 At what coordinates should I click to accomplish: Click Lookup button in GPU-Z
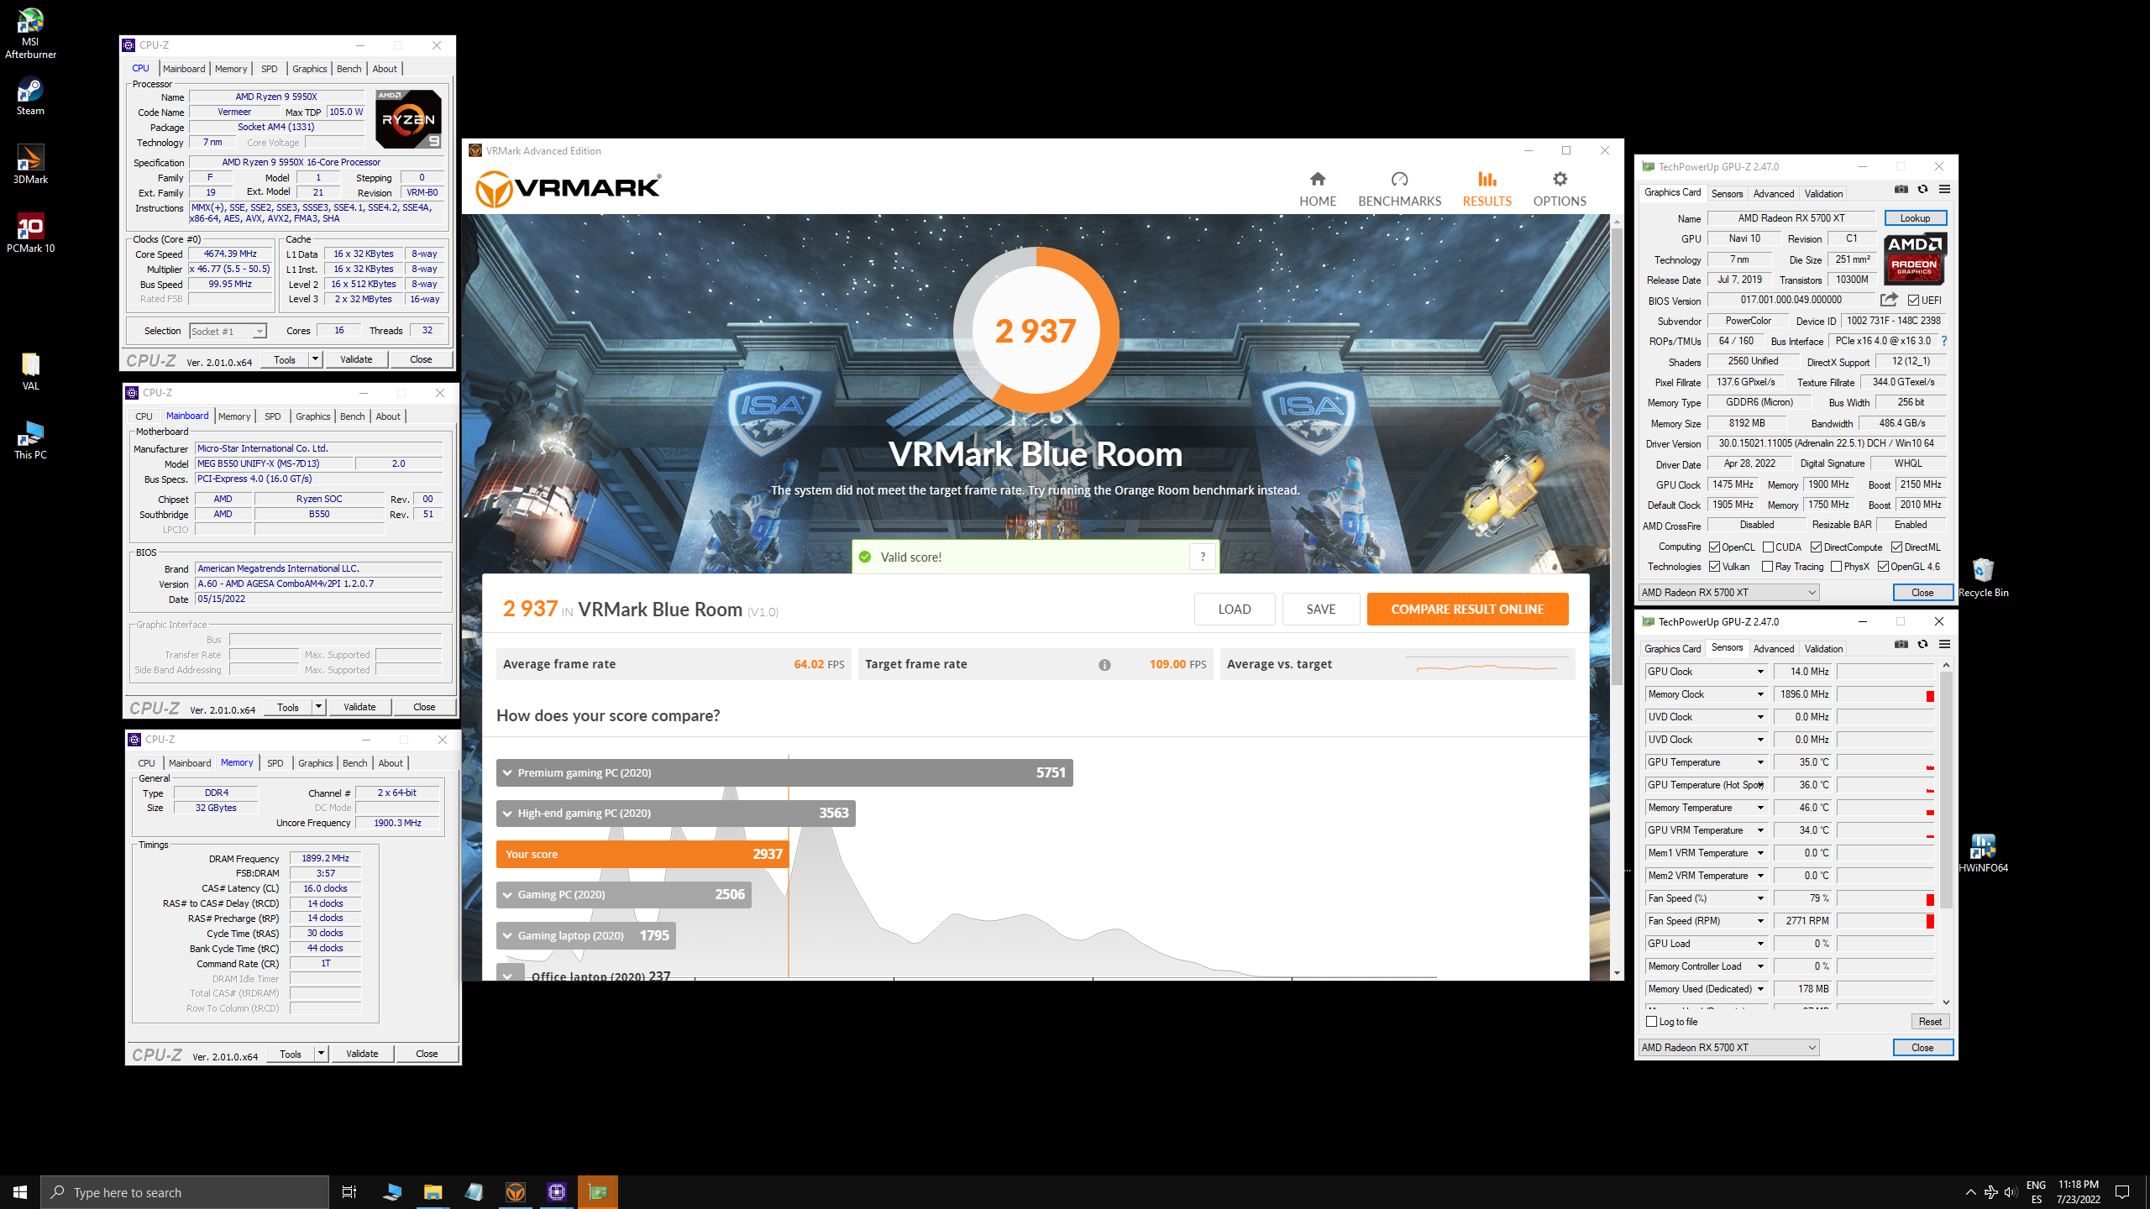point(1915,218)
